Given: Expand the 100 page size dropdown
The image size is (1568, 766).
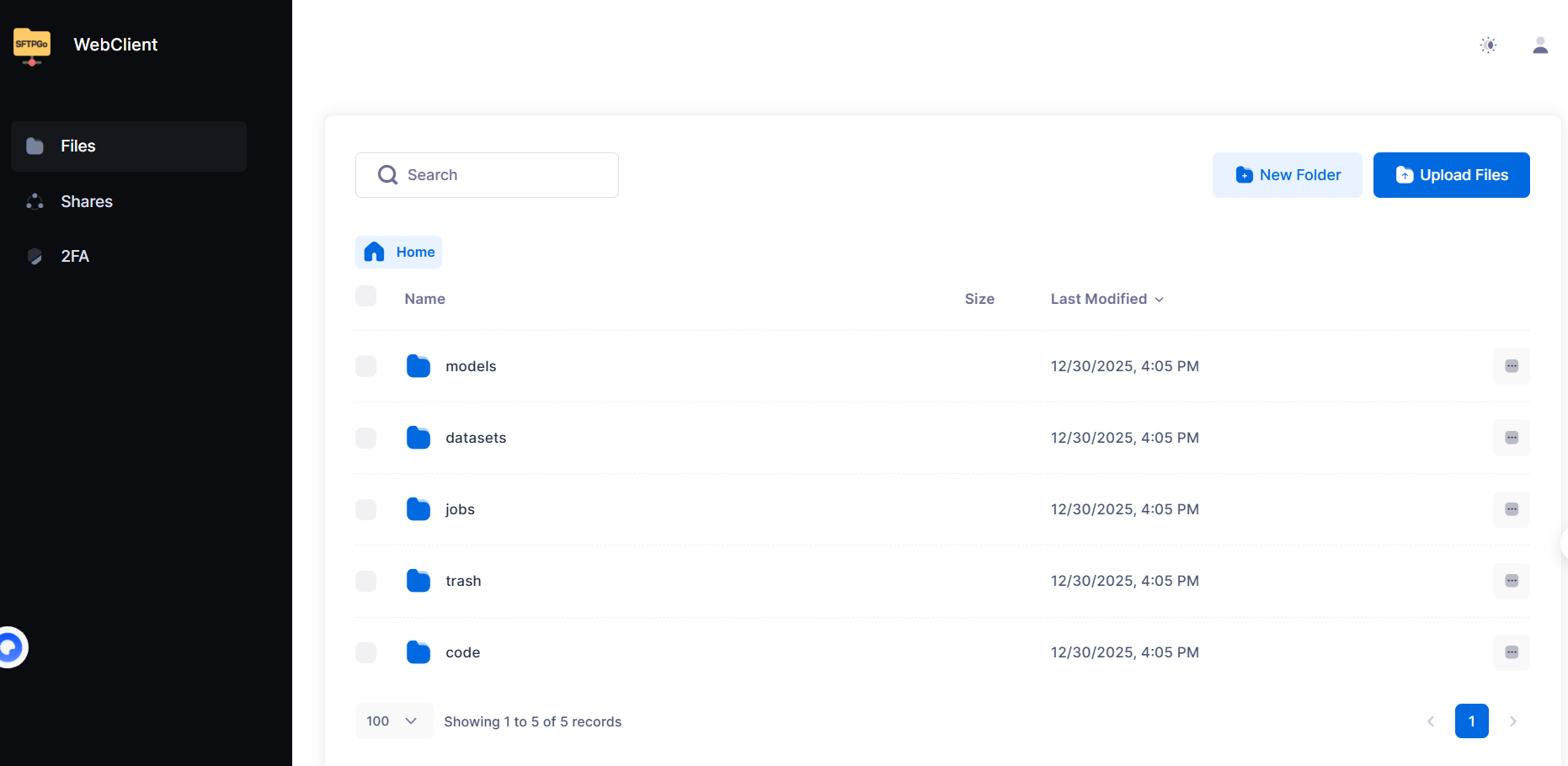Looking at the screenshot, I should coord(393,721).
